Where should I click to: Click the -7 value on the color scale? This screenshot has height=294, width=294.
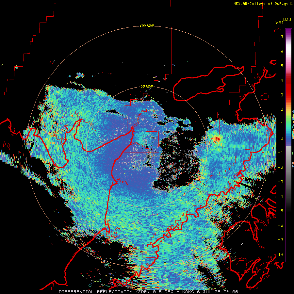281,240
